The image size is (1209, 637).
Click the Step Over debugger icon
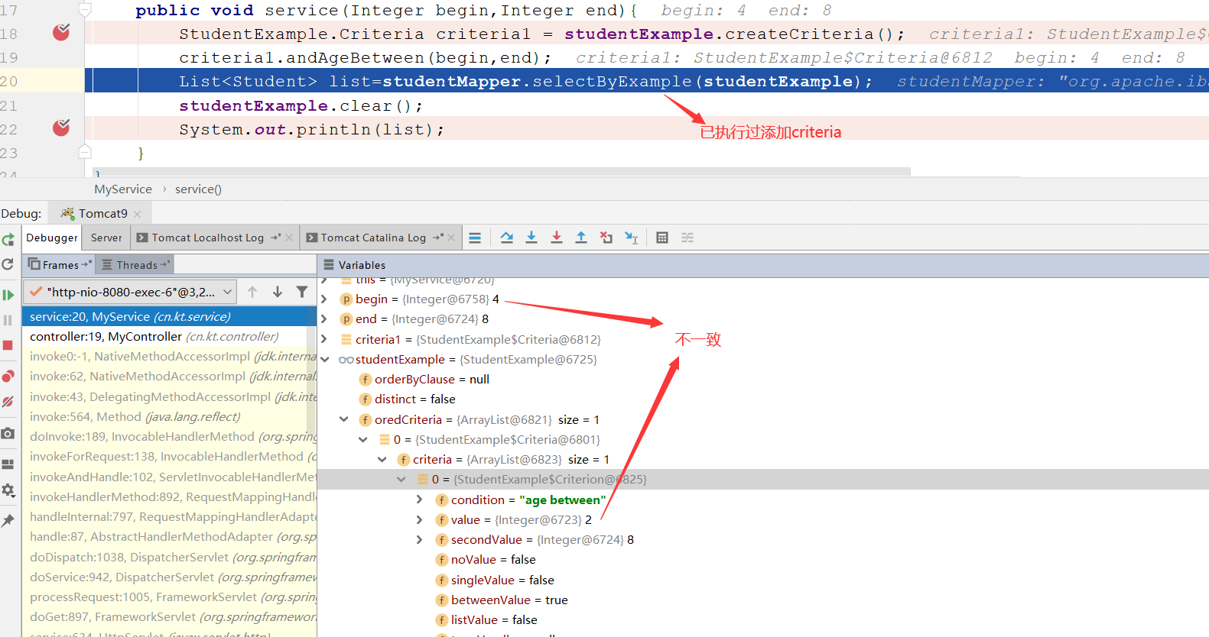506,238
